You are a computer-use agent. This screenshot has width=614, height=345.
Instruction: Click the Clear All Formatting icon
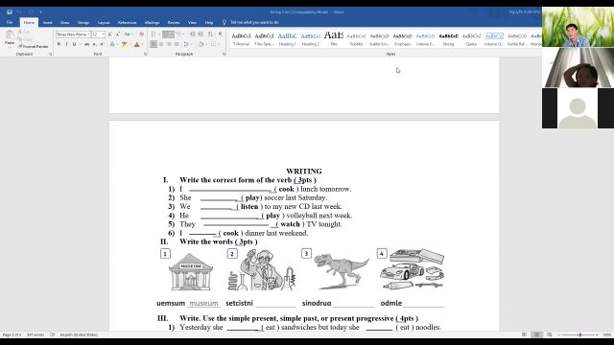coord(141,34)
